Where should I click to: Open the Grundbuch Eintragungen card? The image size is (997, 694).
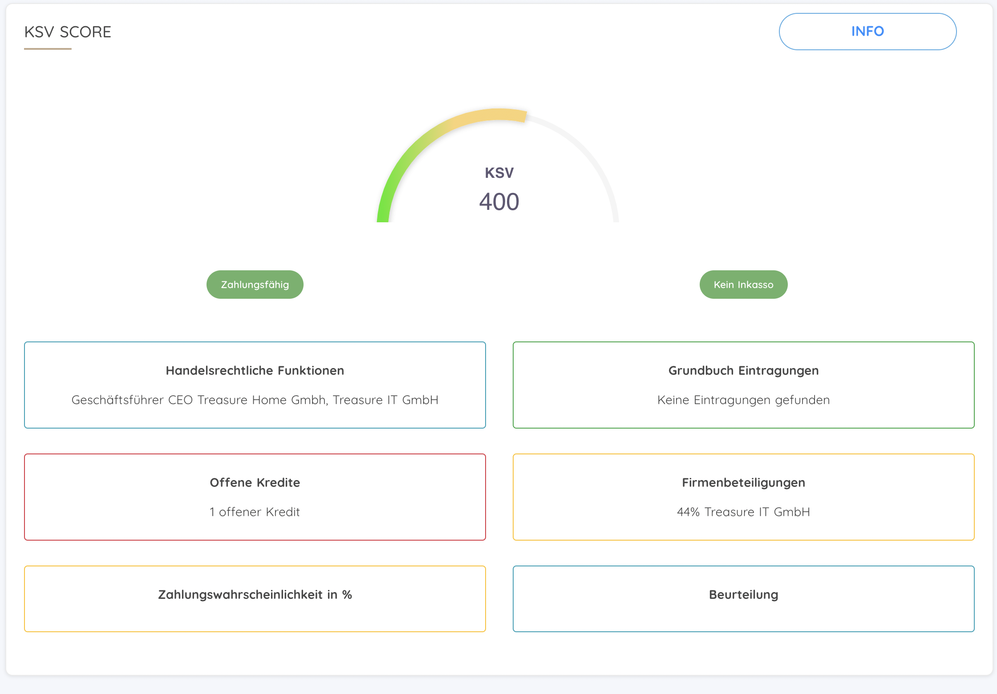(743, 385)
